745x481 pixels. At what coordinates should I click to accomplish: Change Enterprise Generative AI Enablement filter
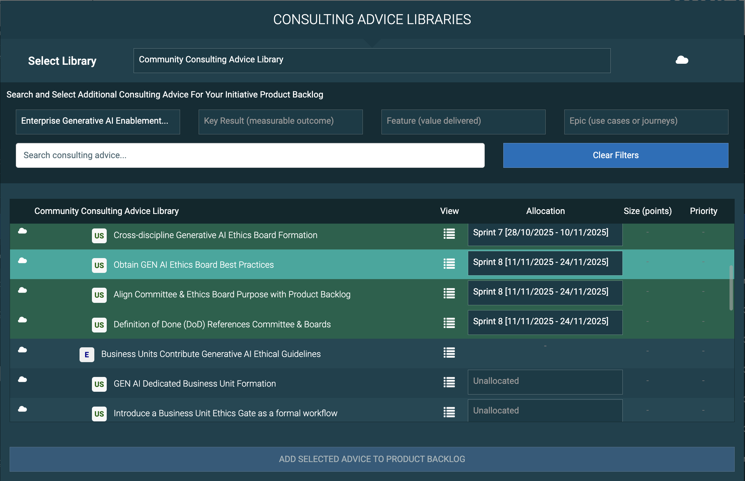(x=98, y=122)
